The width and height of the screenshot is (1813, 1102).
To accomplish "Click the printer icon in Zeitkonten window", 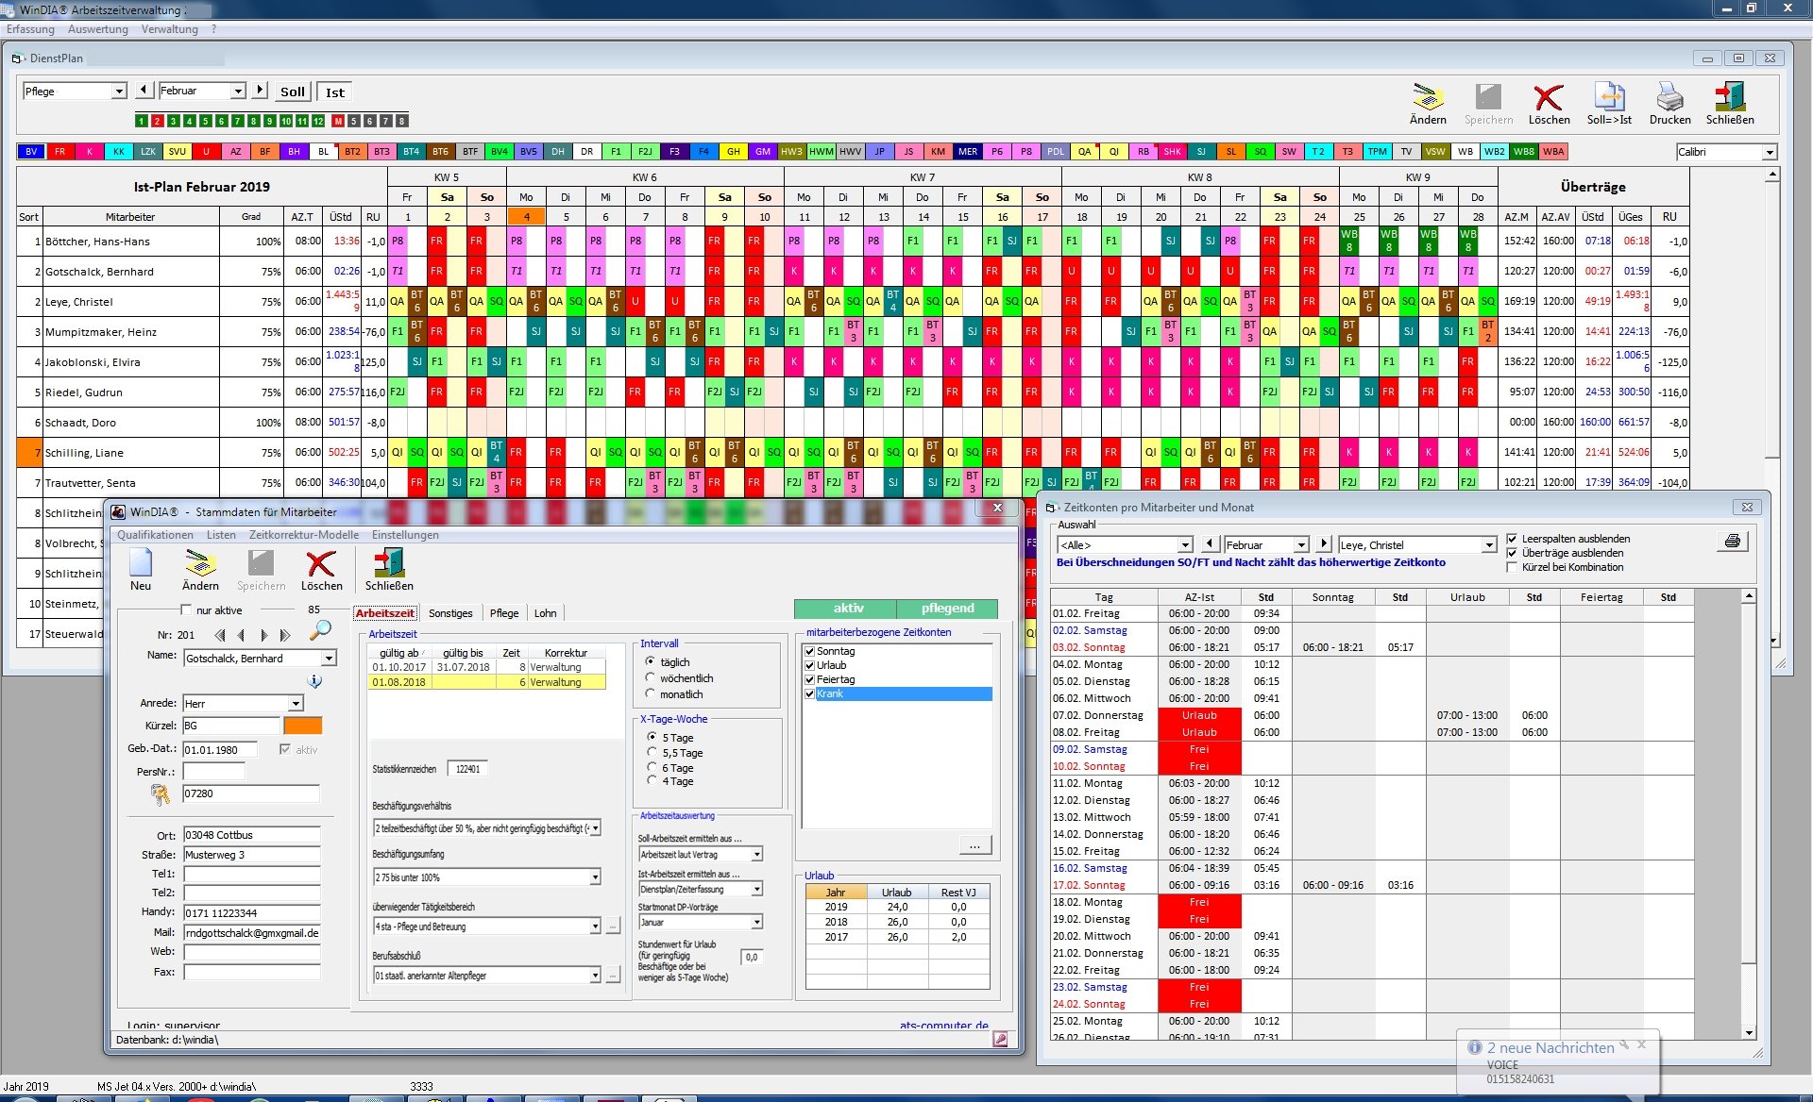I will coord(1733,542).
